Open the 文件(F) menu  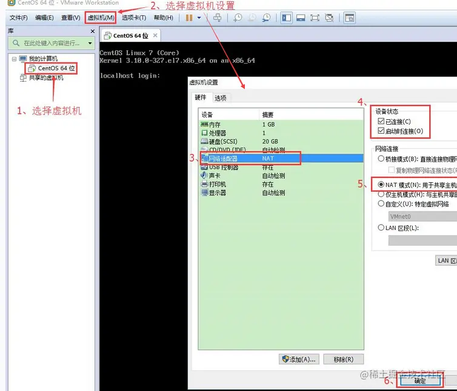click(x=19, y=18)
